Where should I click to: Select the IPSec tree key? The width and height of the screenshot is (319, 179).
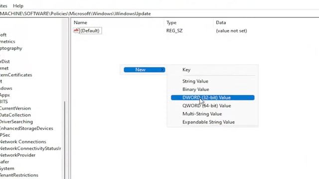[5, 135]
